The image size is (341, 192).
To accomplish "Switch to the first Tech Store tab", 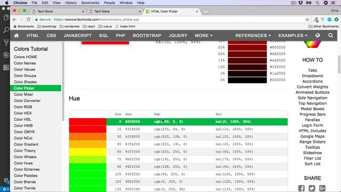I will (58, 11).
